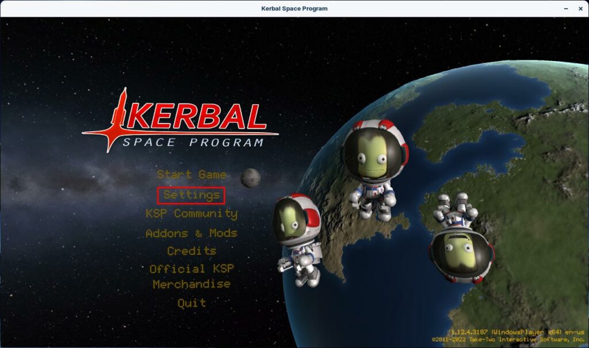The height and width of the screenshot is (348, 589).
Task: Click the SPACE PROGRAM subtitle under the logo
Action: click(193, 143)
